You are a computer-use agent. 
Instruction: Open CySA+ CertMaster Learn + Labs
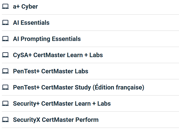click(58, 55)
